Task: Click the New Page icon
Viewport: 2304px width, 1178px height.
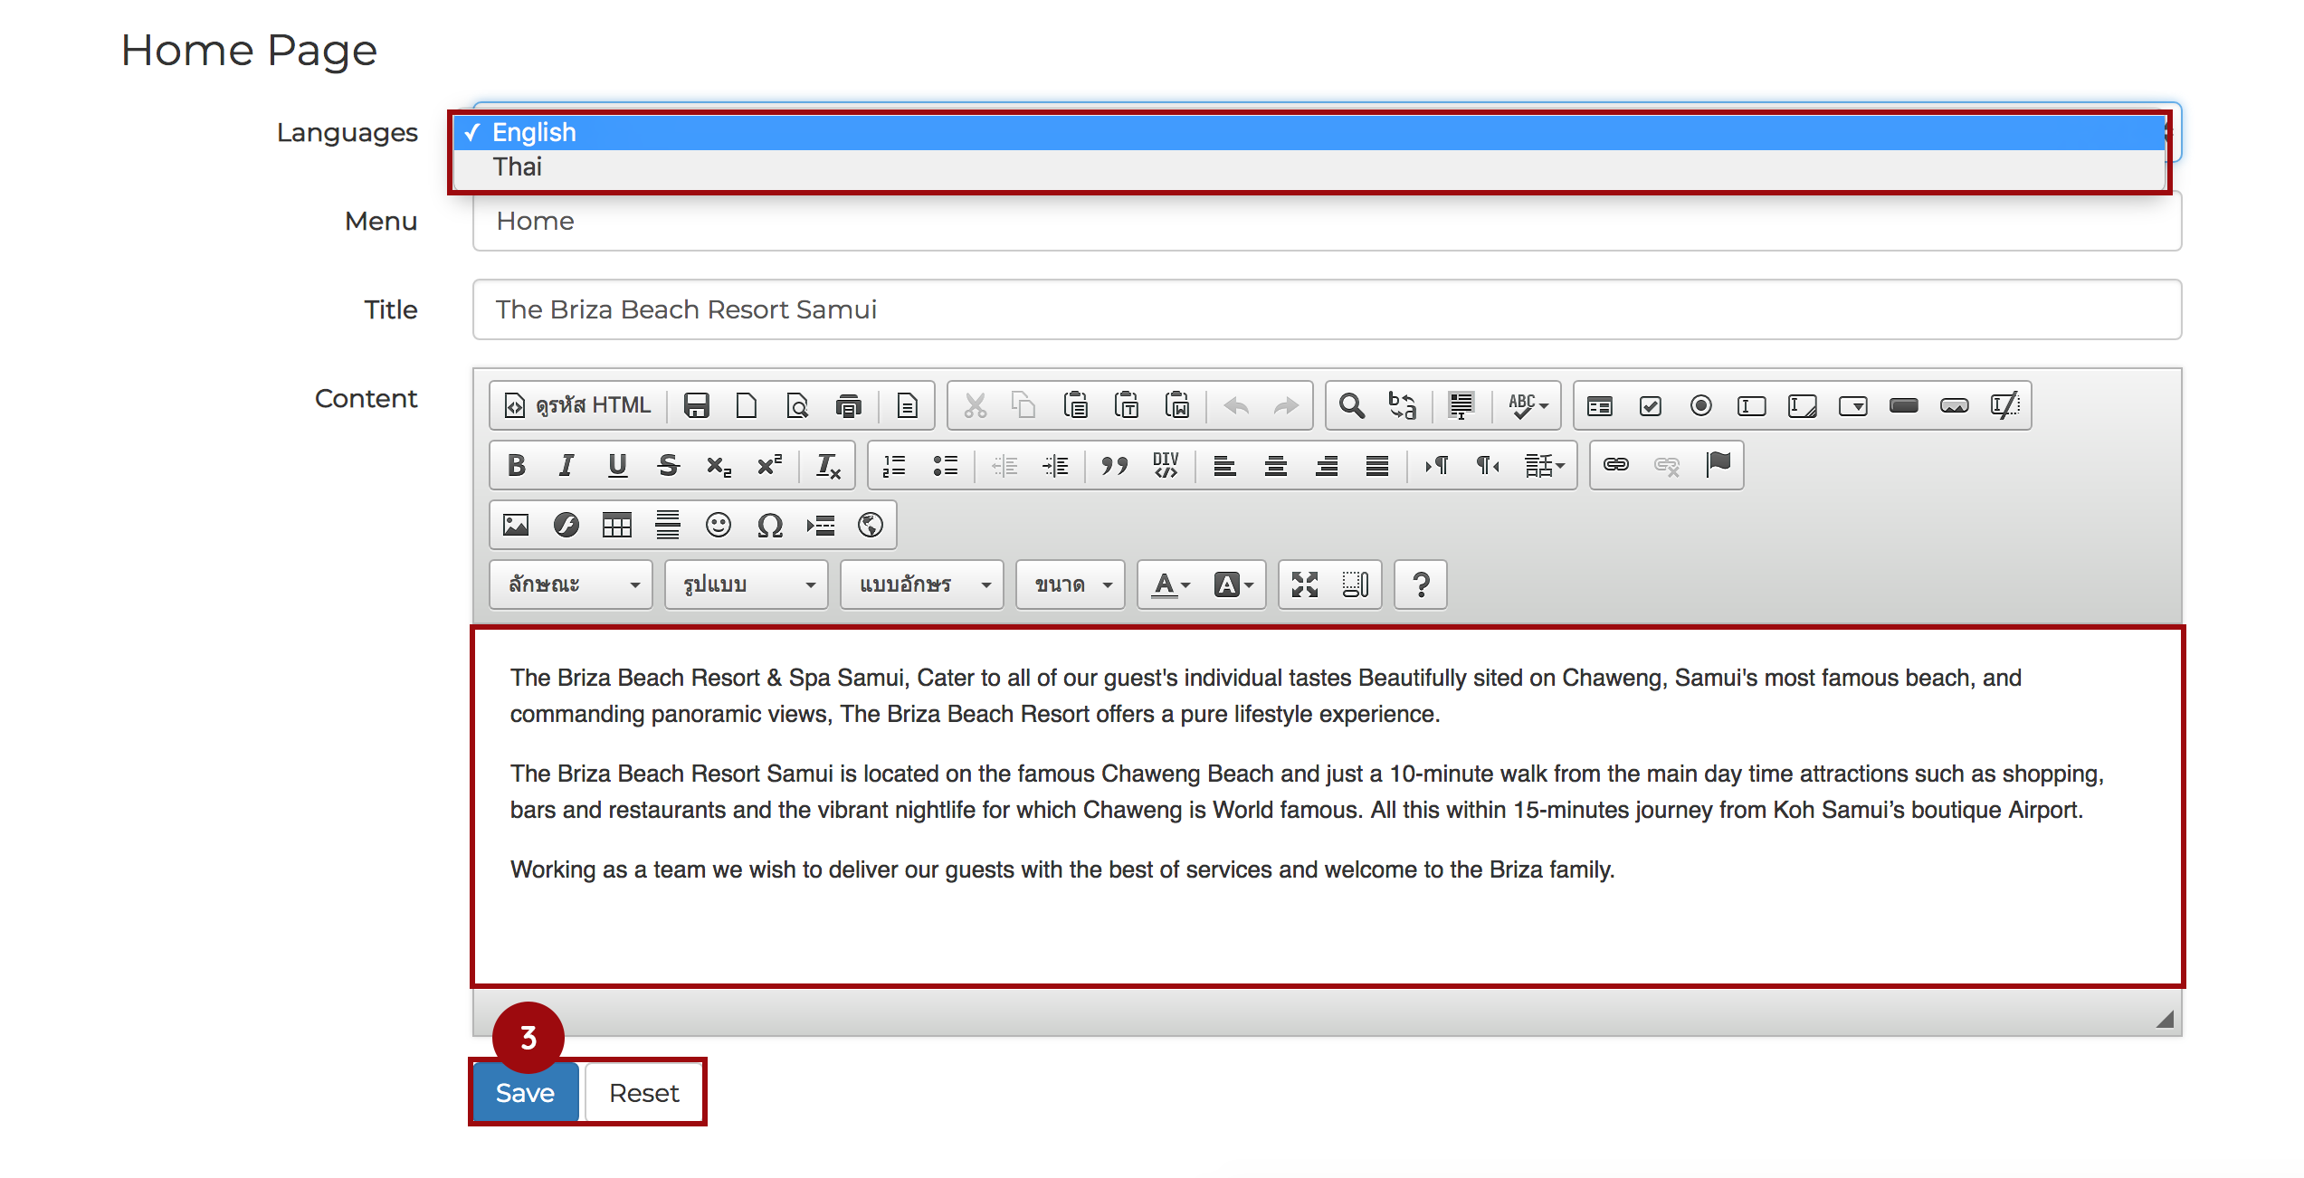Action: pyautogui.click(x=747, y=405)
